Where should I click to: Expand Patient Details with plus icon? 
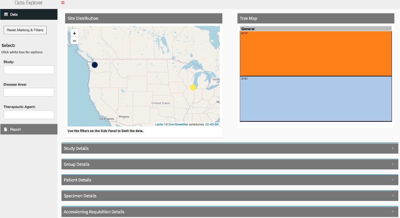coord(393,180)
